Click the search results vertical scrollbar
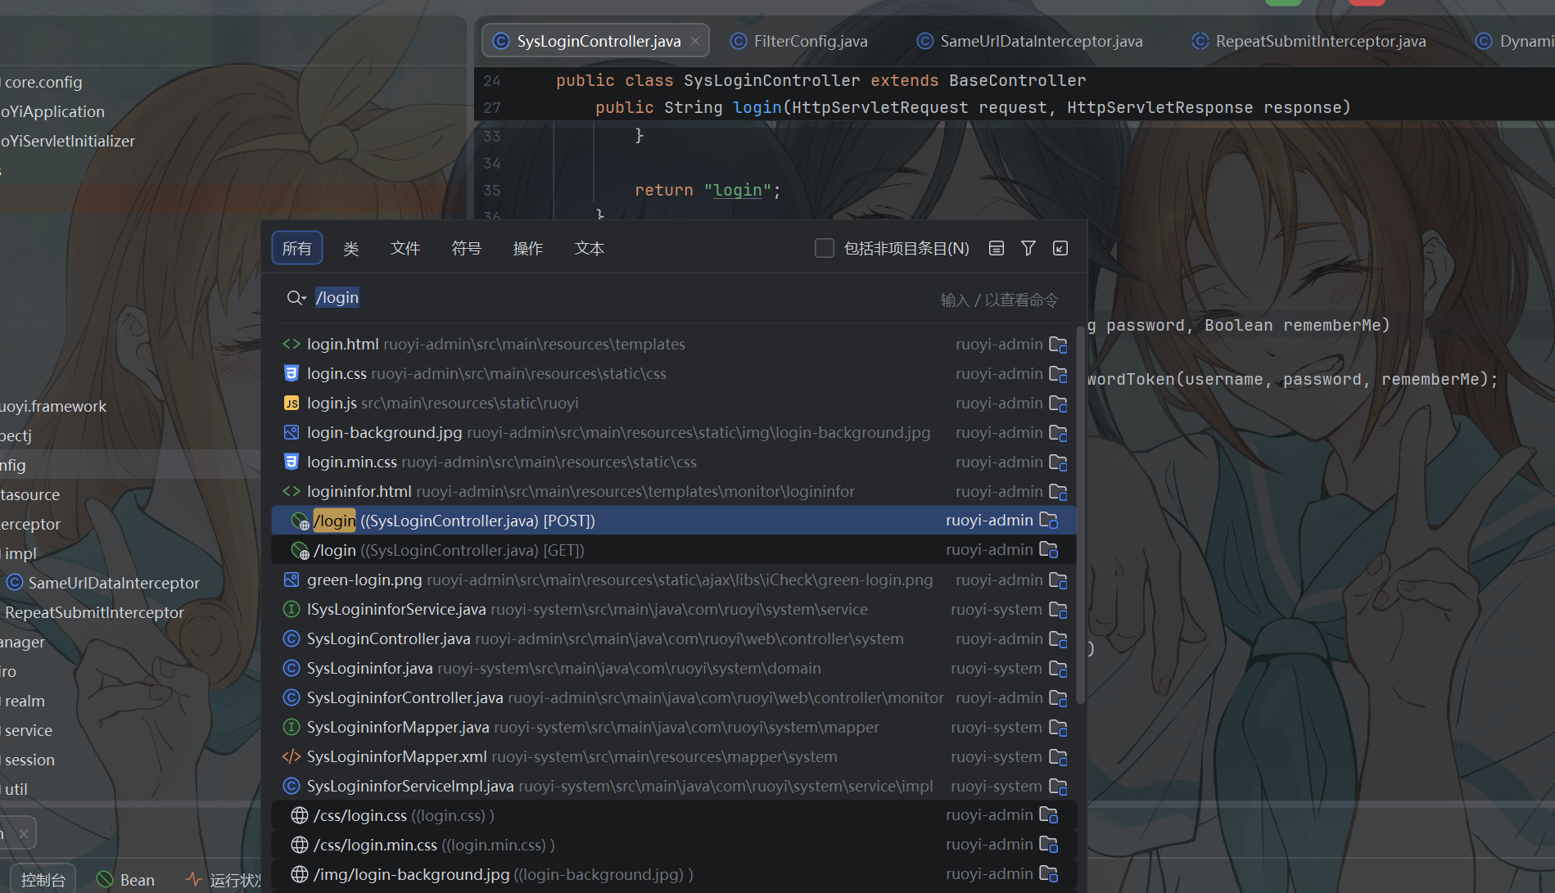The image size is (1555, 893). click(1081, 513)
